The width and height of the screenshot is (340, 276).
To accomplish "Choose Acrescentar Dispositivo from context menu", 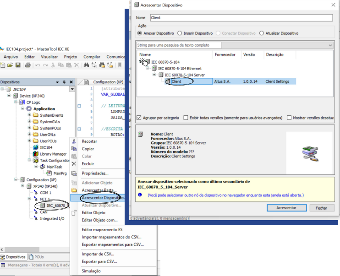I will tap(102, 198).
